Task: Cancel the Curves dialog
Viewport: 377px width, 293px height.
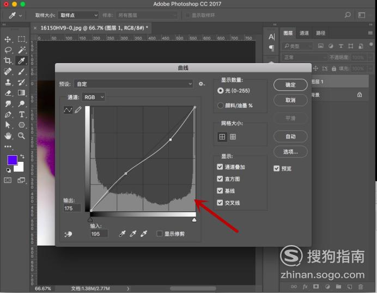Action: tap(290, 100)
